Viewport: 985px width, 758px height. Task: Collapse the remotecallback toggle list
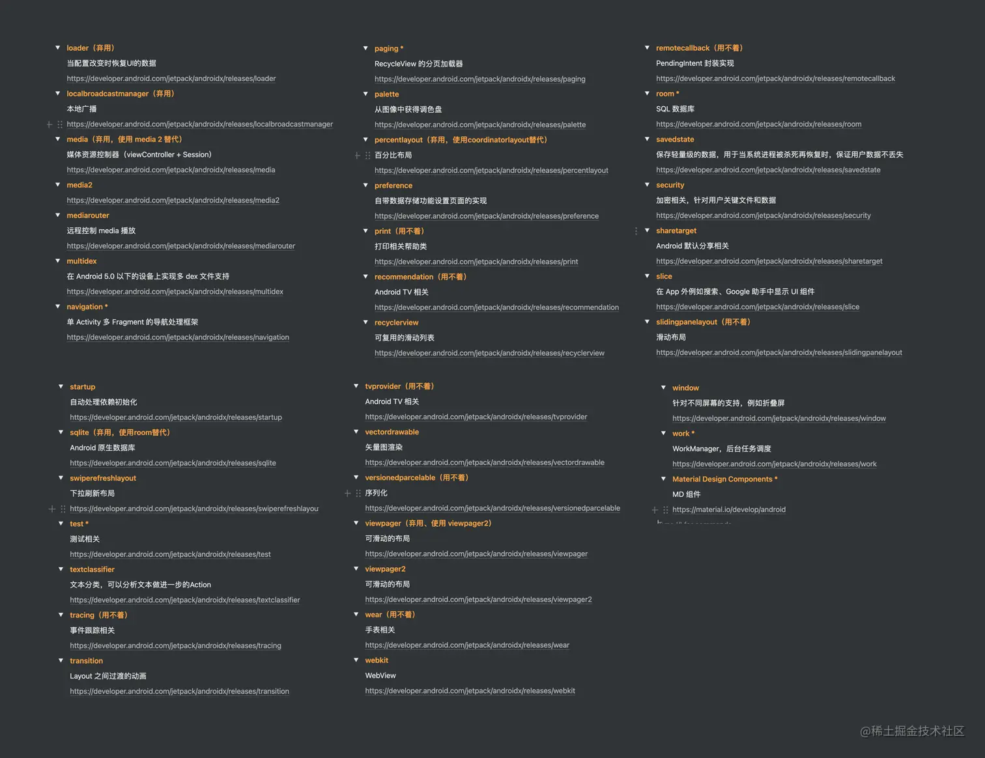coord(647,48)
